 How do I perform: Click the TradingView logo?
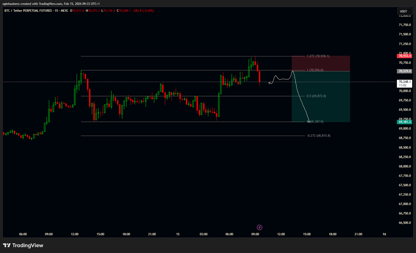pos(23,245)
